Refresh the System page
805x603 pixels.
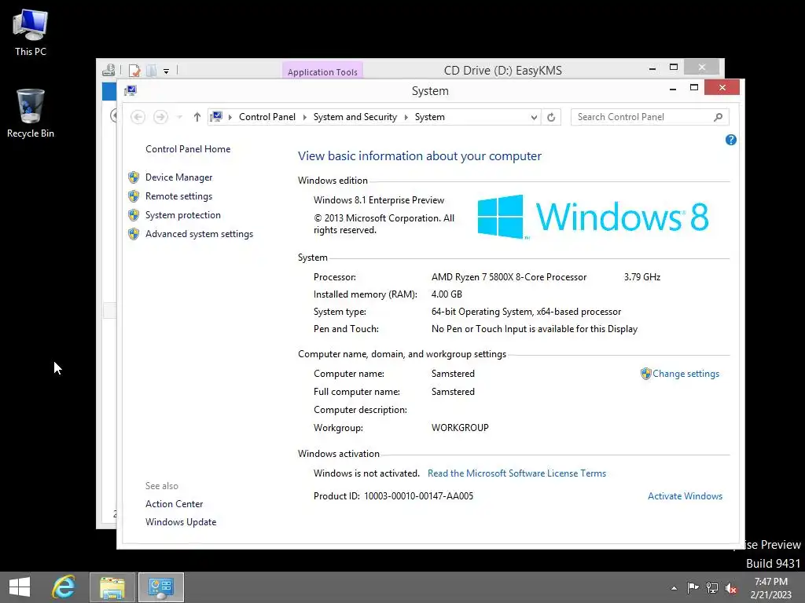click(551, 118)
